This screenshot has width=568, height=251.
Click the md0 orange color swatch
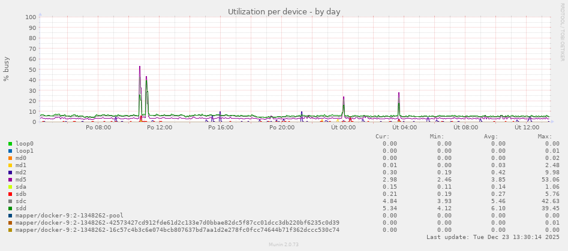(10, 158)
